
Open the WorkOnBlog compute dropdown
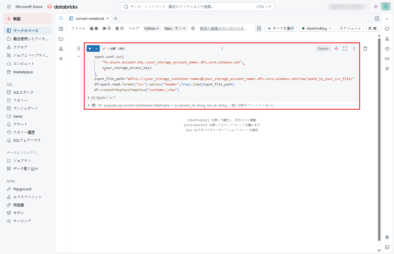[x=317, y=28]
